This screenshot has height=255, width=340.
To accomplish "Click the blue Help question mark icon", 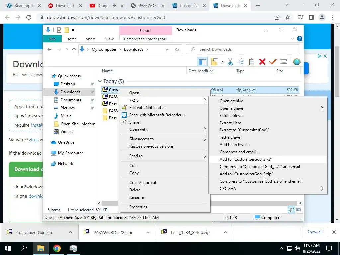I will tap(300, 39).
